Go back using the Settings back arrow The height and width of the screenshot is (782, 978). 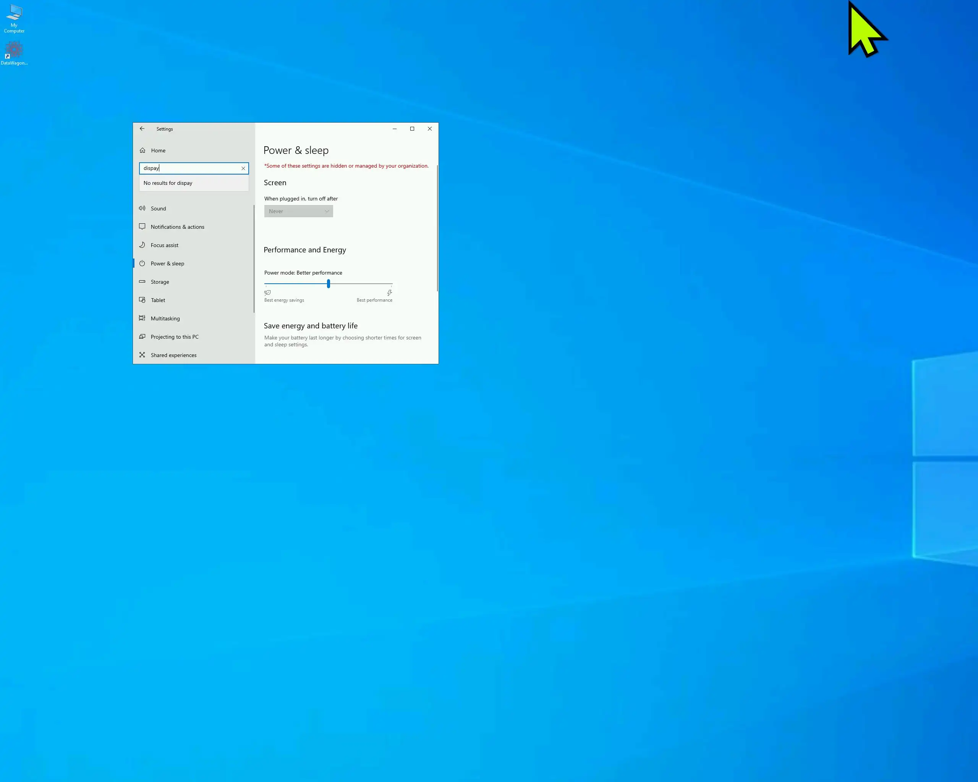pyautogui.click(x=142, y=129)
